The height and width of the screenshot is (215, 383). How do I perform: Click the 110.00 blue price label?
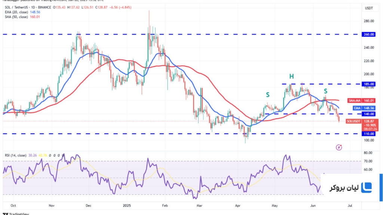pyautogui.click(x=369, y=134)
